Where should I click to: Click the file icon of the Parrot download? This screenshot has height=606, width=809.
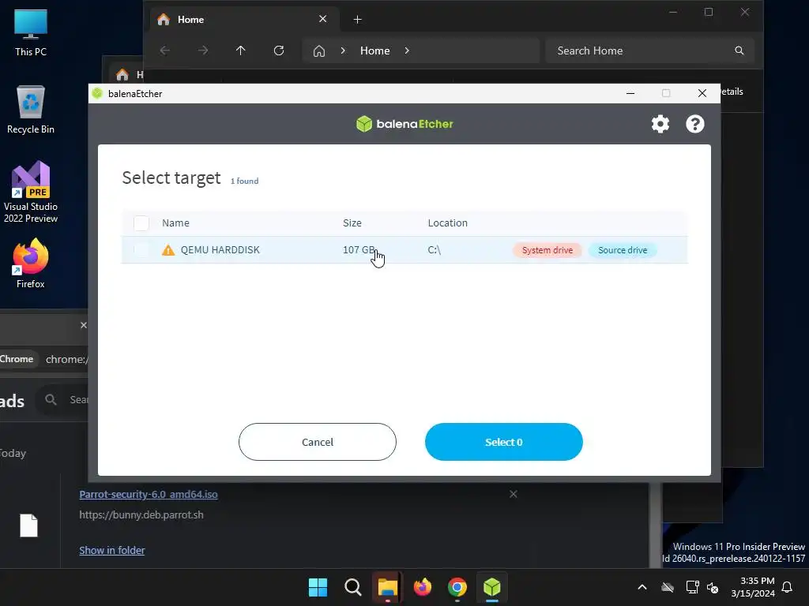(29, 526)
